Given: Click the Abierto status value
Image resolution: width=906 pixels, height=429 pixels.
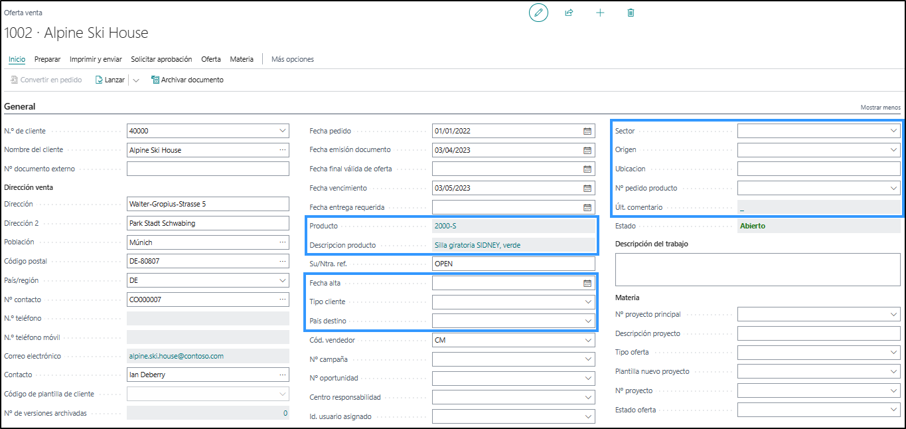Looking at the screenshot, I should (753, 226).
